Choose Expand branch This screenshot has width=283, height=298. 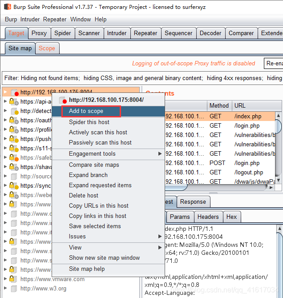[x=108, y=175]
